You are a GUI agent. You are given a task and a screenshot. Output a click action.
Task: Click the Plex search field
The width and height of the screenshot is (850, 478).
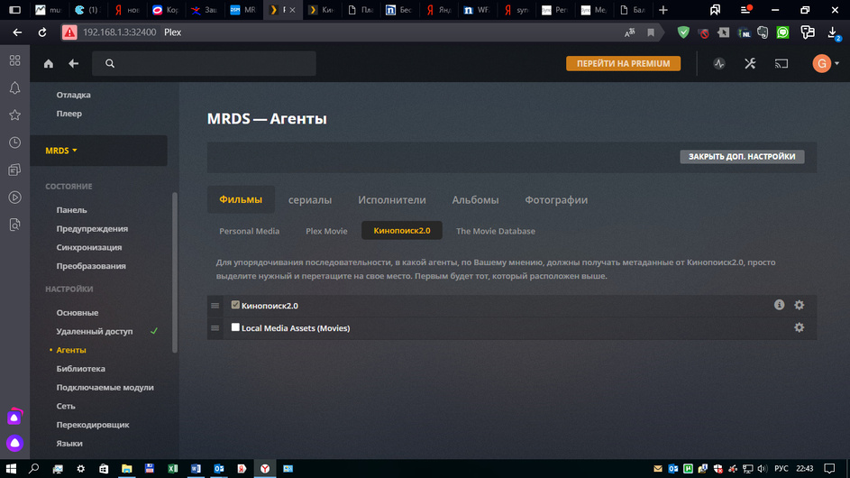[204, 63]
